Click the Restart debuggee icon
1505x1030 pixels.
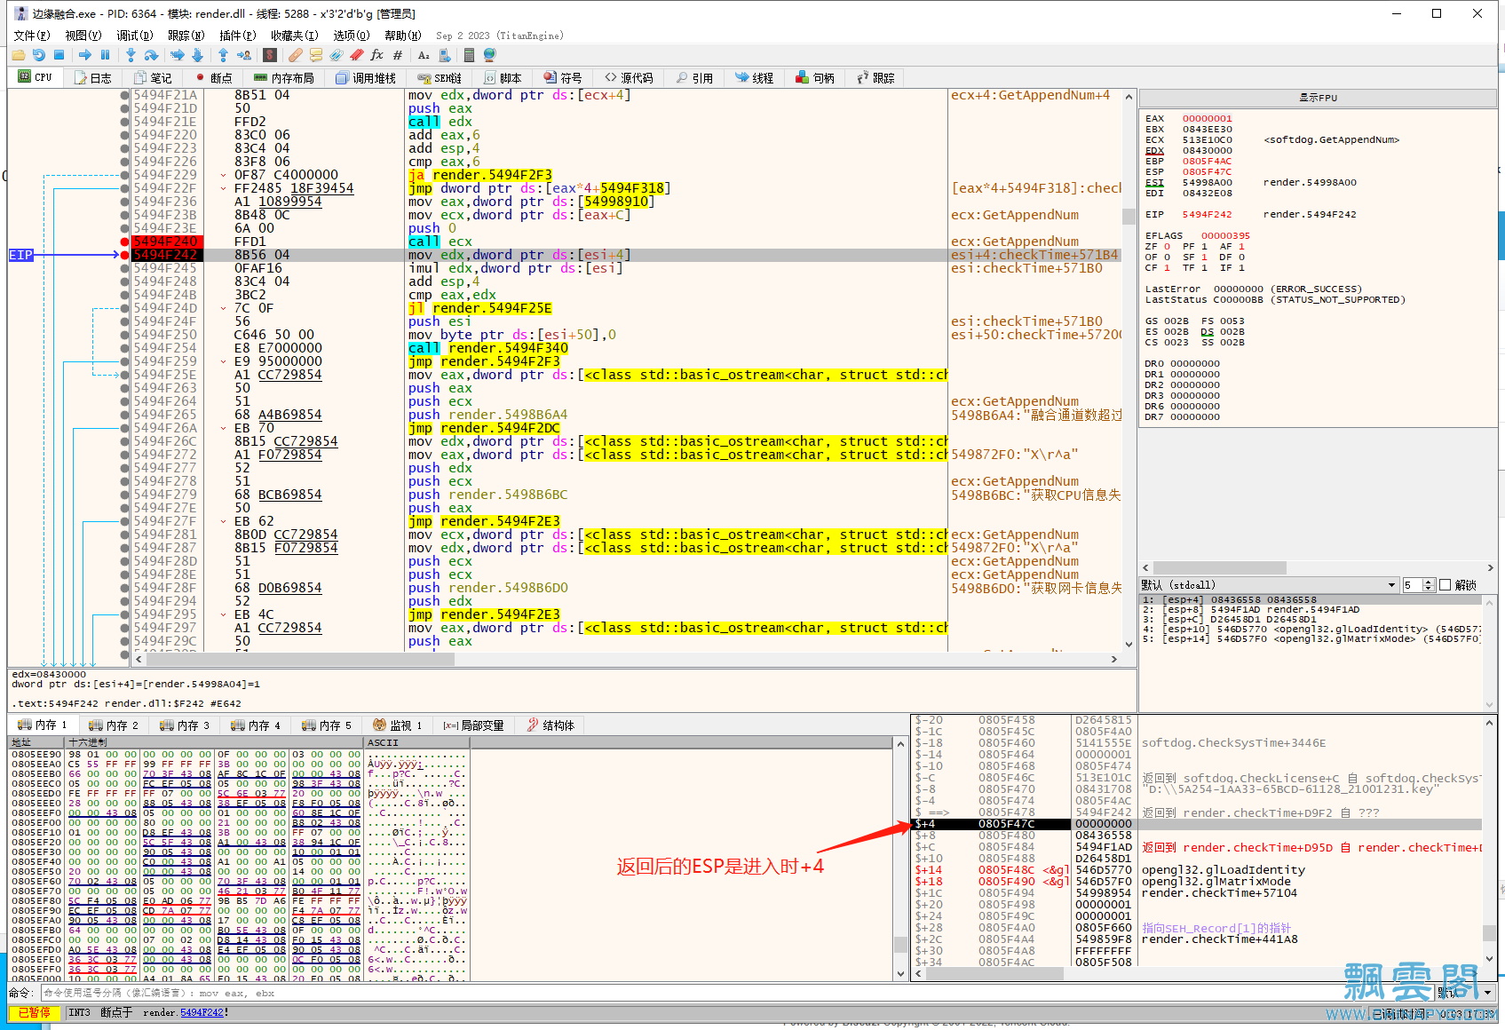(x=38, y=55)
